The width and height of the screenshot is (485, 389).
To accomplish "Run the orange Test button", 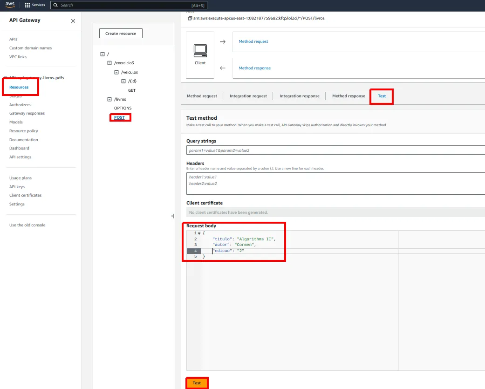I will coord(197,383).
